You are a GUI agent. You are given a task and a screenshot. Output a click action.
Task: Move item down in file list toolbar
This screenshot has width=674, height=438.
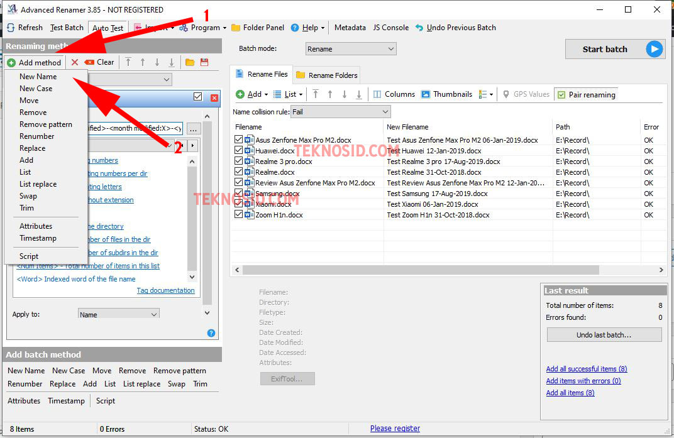coord(345,94)
